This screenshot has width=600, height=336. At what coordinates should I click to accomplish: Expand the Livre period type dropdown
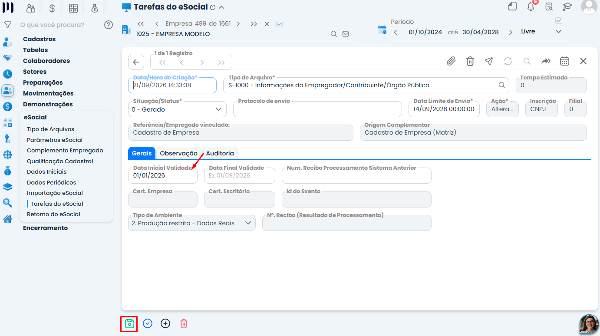tap(559, 31)
